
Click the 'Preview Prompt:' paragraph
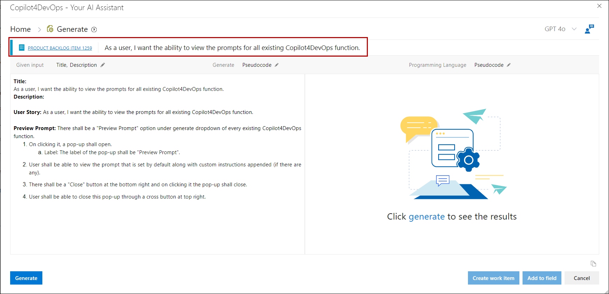point(157,132)
